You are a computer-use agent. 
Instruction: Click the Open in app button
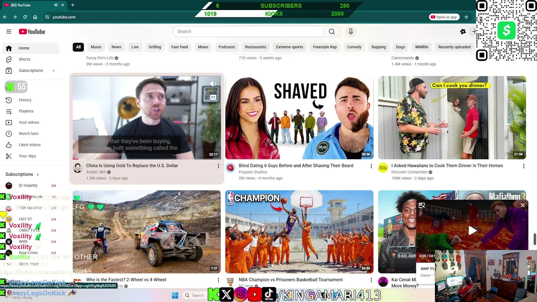pos(443,17)
